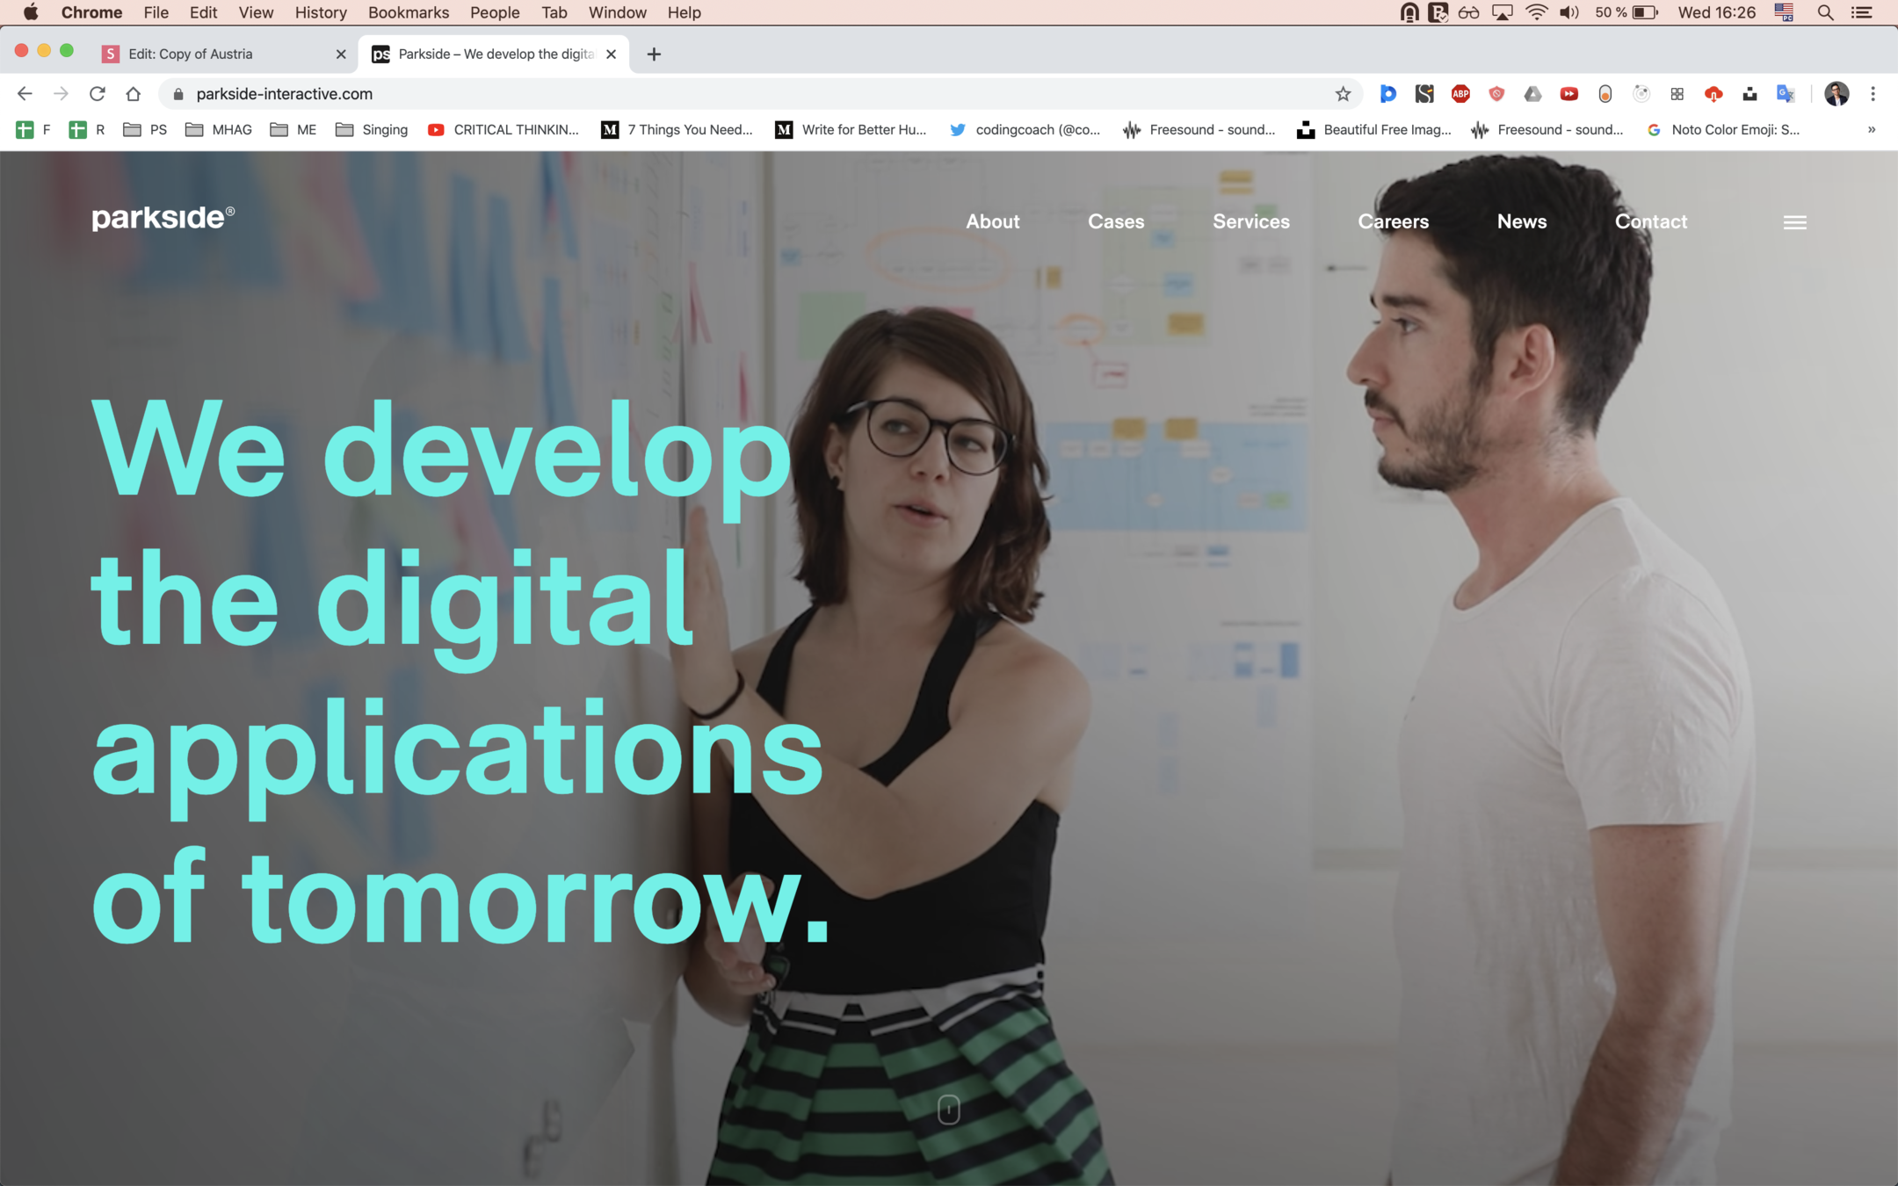Screen dimensions: 1898x1186
Task: Click the home icon in toolbar
Action: click(x=133, y=94)
